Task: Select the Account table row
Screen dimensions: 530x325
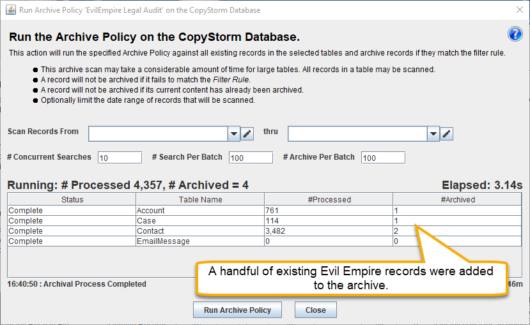Action: pos(265,211)
